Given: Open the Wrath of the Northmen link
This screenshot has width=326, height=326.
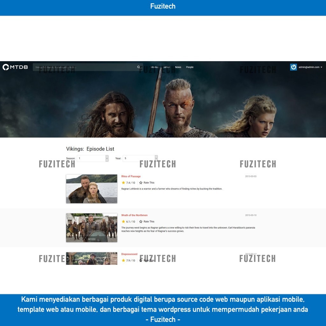Looking at the screenshot, I should [134, 215].
